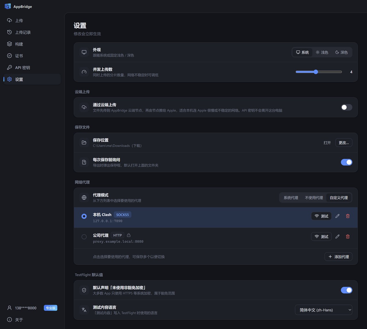Test the 本机 Clash proxy
This screenshot has height=329, width=367.
pyautogui.click(x=321, y=216)
